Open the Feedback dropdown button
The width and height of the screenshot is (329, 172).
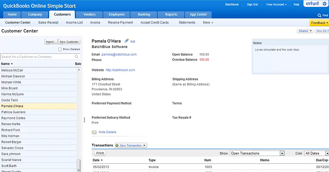(319, 23)
